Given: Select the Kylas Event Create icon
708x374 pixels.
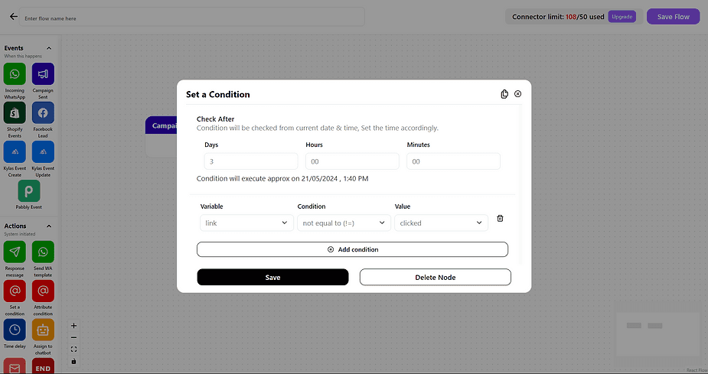Looking at the screenshot, I should pyautogui.click(x=15, y=152).
